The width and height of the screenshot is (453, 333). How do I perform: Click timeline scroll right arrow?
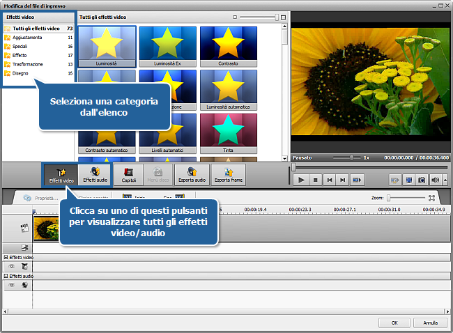pos(447,311)
